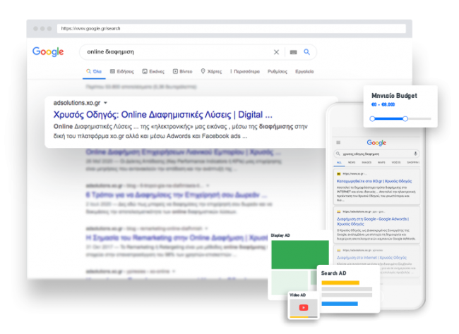This screenshot has height=334, width=459.
Task: Click the phone search magnifier icon
Action: pos(338,154)
